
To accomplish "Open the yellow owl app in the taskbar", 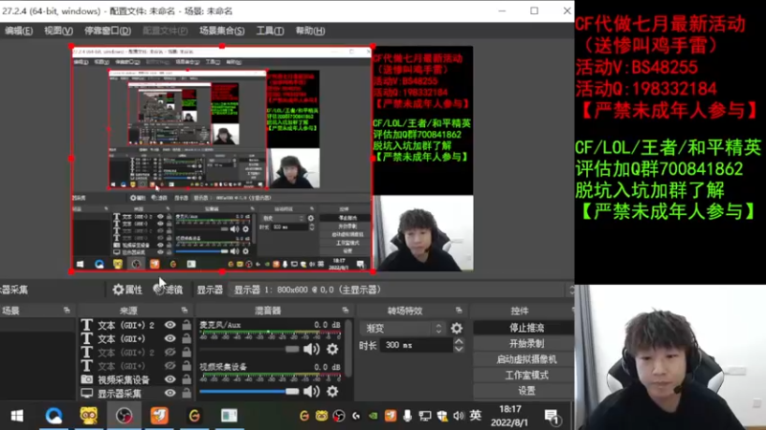I will (88, 416).
